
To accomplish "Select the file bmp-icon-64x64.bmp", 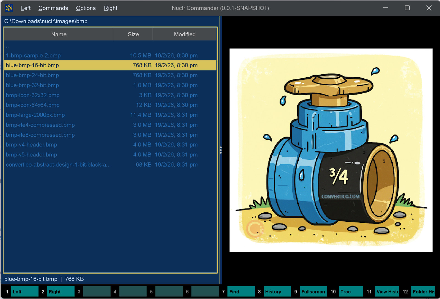I will tap(111, 105).
